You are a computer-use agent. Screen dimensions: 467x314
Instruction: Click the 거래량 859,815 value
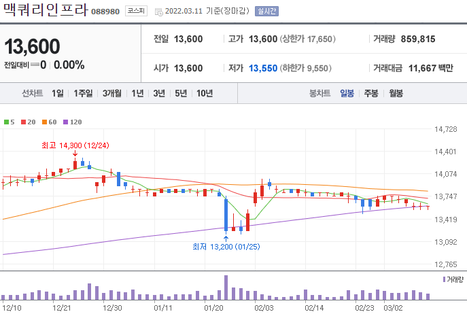tap(418, 39)
